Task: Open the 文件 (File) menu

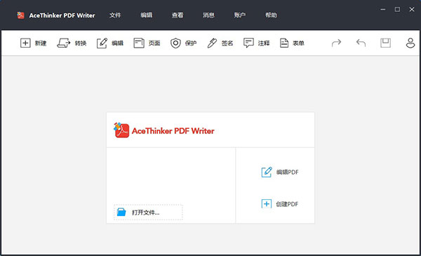Action: (115, 15)
